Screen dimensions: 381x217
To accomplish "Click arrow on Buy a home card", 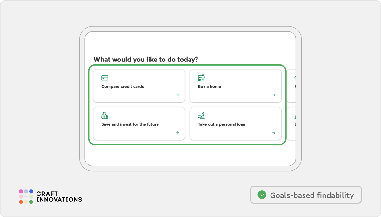I will [274, 95].
